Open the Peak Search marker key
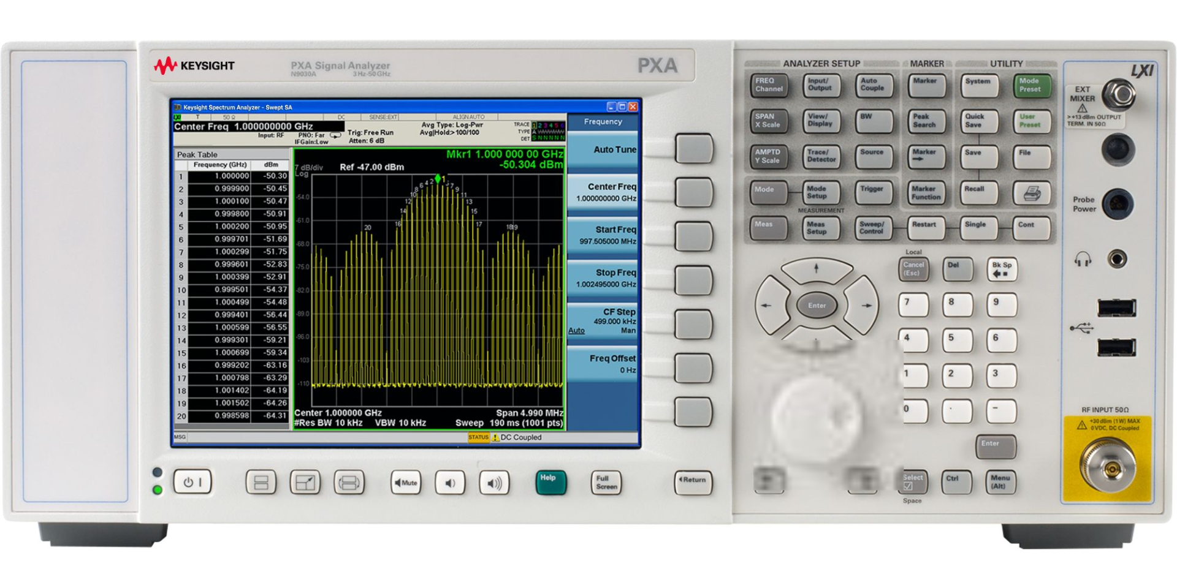The height and width of the screenshot is (588, 1177). (x=926, y=121)
